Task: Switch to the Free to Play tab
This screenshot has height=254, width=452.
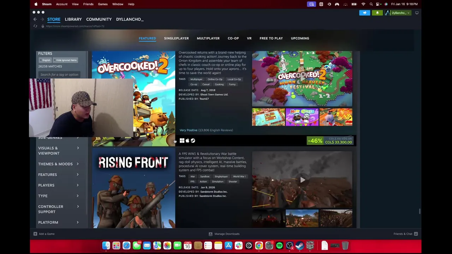Action: click(271, 38)
